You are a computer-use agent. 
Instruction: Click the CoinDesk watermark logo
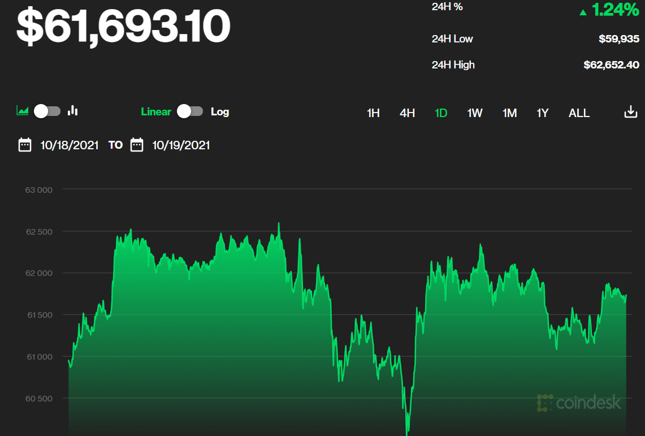click(x=579, y=403)
